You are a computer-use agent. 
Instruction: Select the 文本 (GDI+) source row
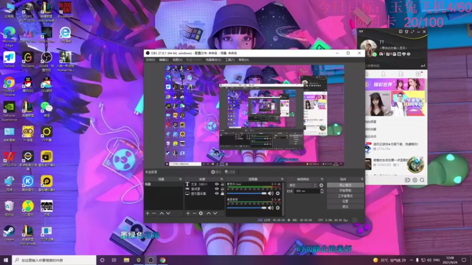point(204,184)
